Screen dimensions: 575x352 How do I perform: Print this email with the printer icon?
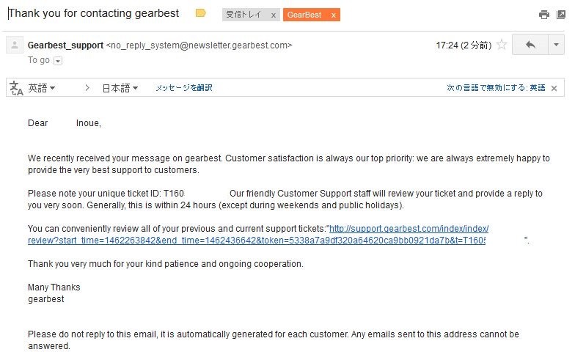[544, 15]
